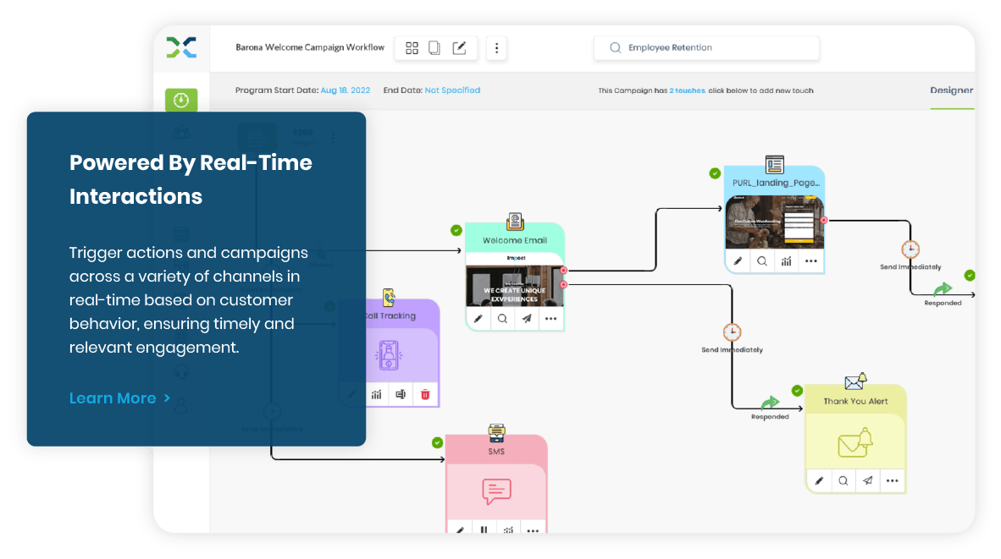1001x559 pixels.
Task: Click the PURL landing page thumbnail
Action: (x=774, y=222)
